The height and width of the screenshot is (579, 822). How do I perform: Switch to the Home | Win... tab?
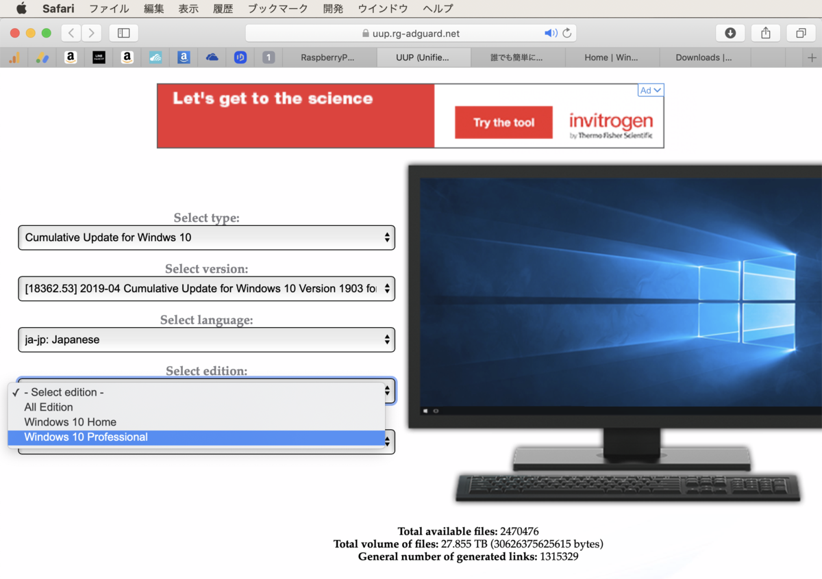(612, 58)
